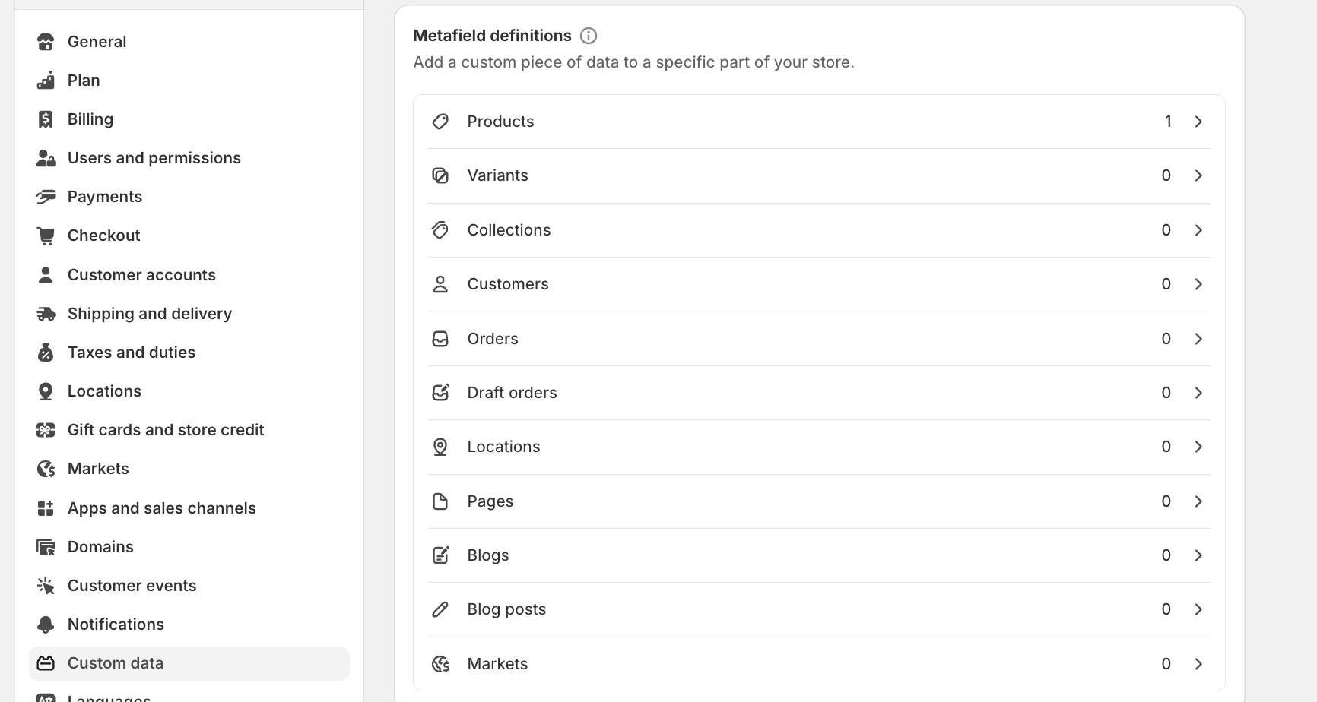This screenshot has width=1317, height=702.
Task: Select Custom data in the sidebar
Action: [x=116, y=663]
